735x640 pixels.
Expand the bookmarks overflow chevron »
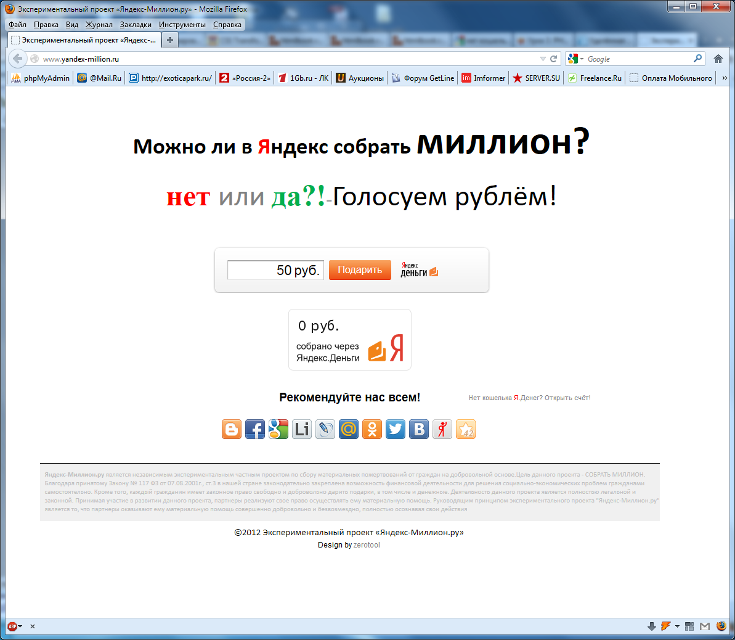725,77
